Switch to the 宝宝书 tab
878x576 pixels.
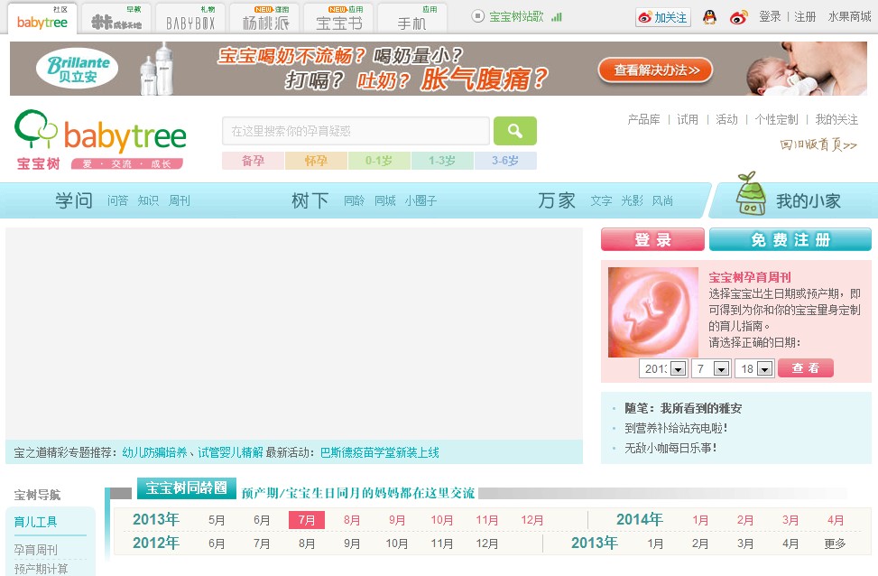pyautogui.click(x=338, y=18)
